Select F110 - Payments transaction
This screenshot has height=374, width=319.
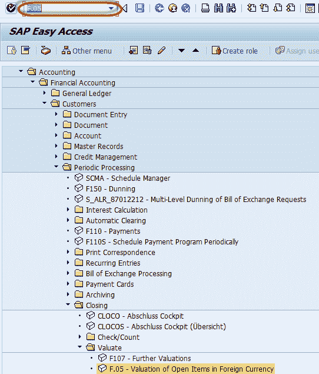coord(113,231)
